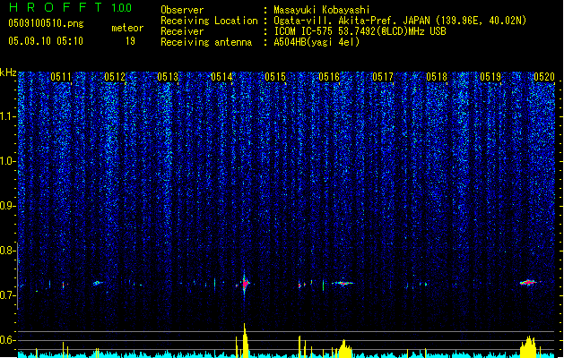Click the Receiver label
The image size is (564, 358).
pos(182,31)
